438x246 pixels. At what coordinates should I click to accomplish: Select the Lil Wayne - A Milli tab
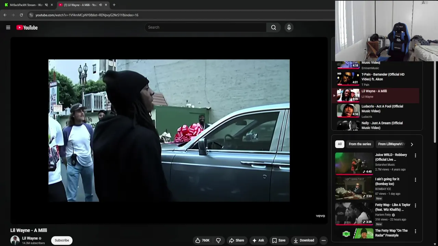point(80,5)
